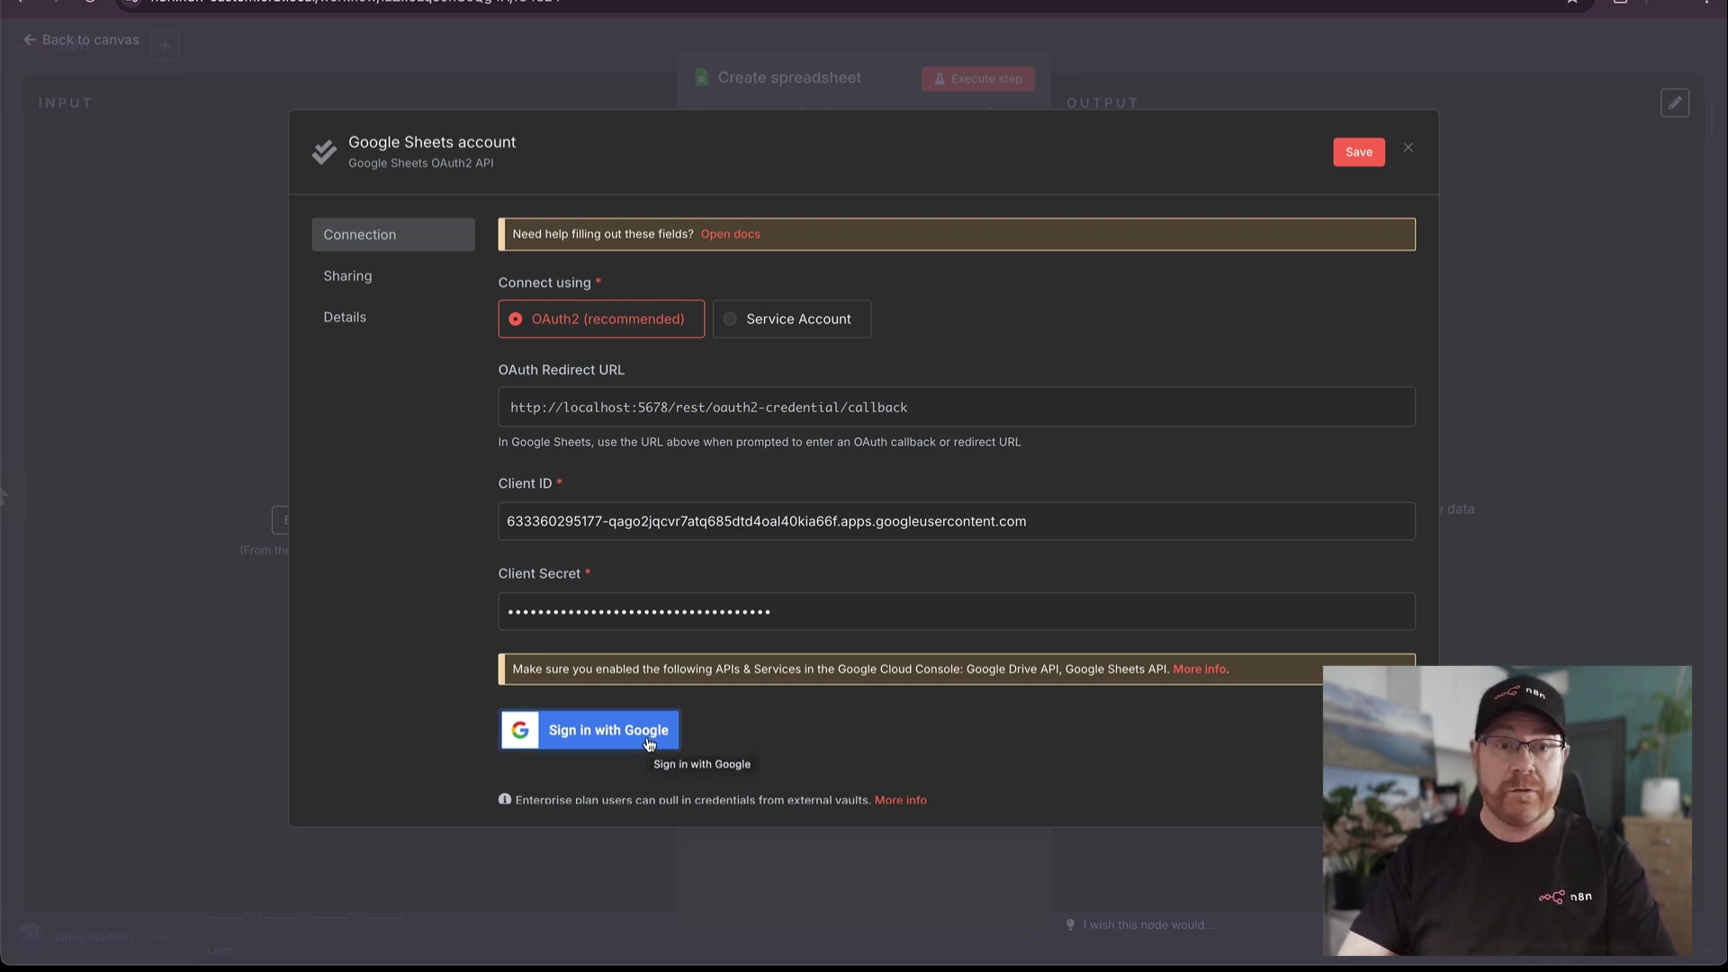Close the credentials dialog with X
1728x972 pixels.
1408,148
